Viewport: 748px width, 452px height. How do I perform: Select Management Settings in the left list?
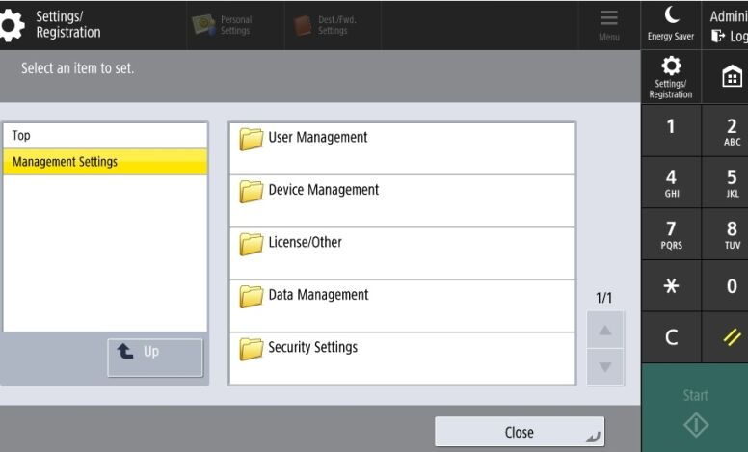pyautogui.click(x=105, y=162)
